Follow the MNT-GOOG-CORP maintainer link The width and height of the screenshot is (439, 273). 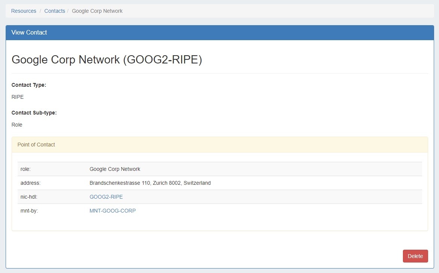(x=112, y=211)
